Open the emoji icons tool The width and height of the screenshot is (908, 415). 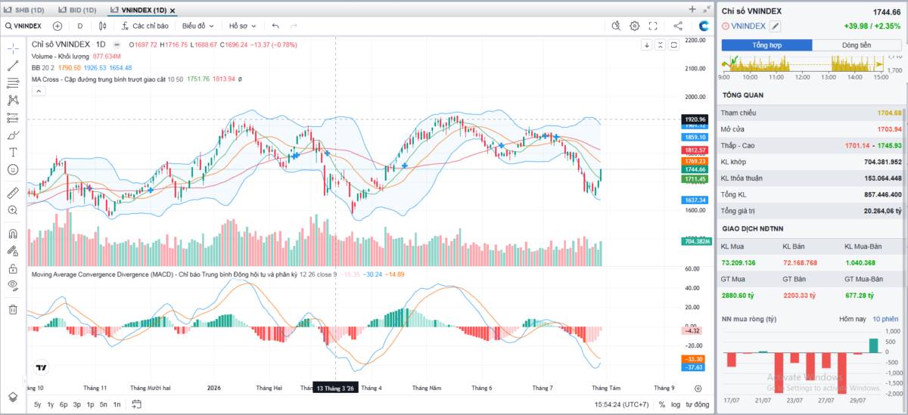point(13,169)
